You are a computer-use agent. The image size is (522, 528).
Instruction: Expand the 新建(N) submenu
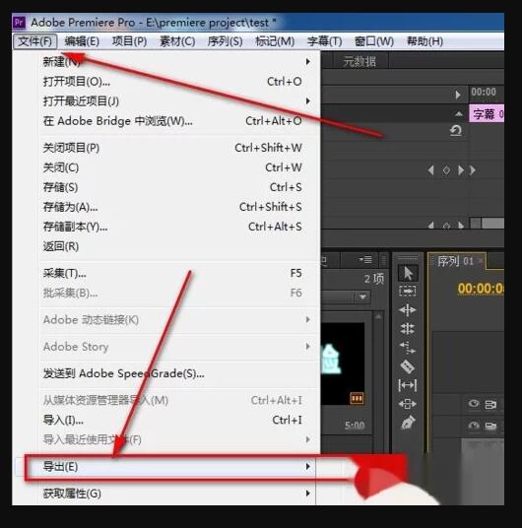[308, 62]
